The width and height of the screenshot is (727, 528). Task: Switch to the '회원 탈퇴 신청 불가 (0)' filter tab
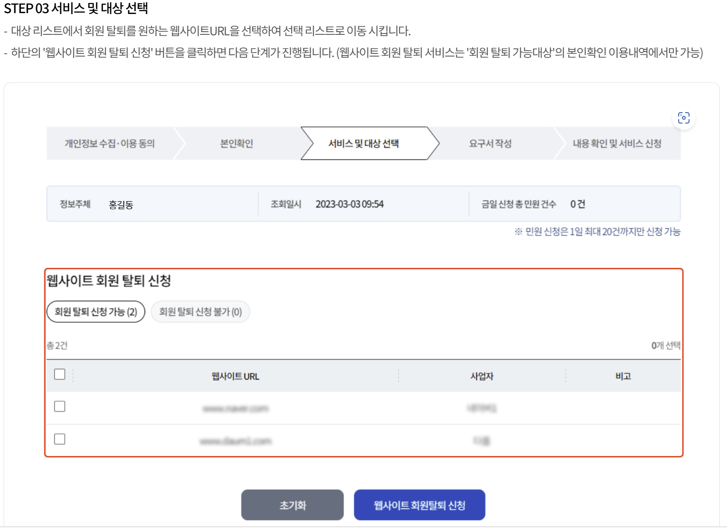pos(200,311)
